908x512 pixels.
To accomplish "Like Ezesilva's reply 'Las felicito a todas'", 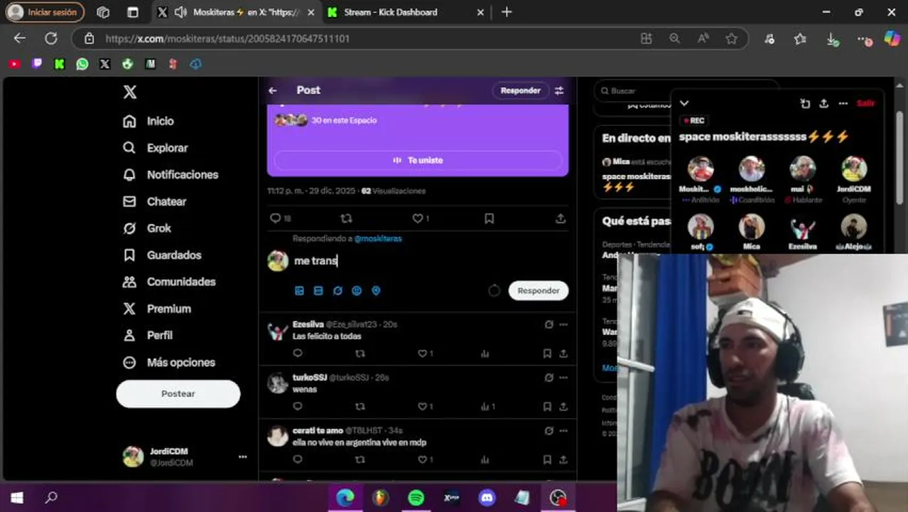I will pyautogui.click(x=422, y=353).
